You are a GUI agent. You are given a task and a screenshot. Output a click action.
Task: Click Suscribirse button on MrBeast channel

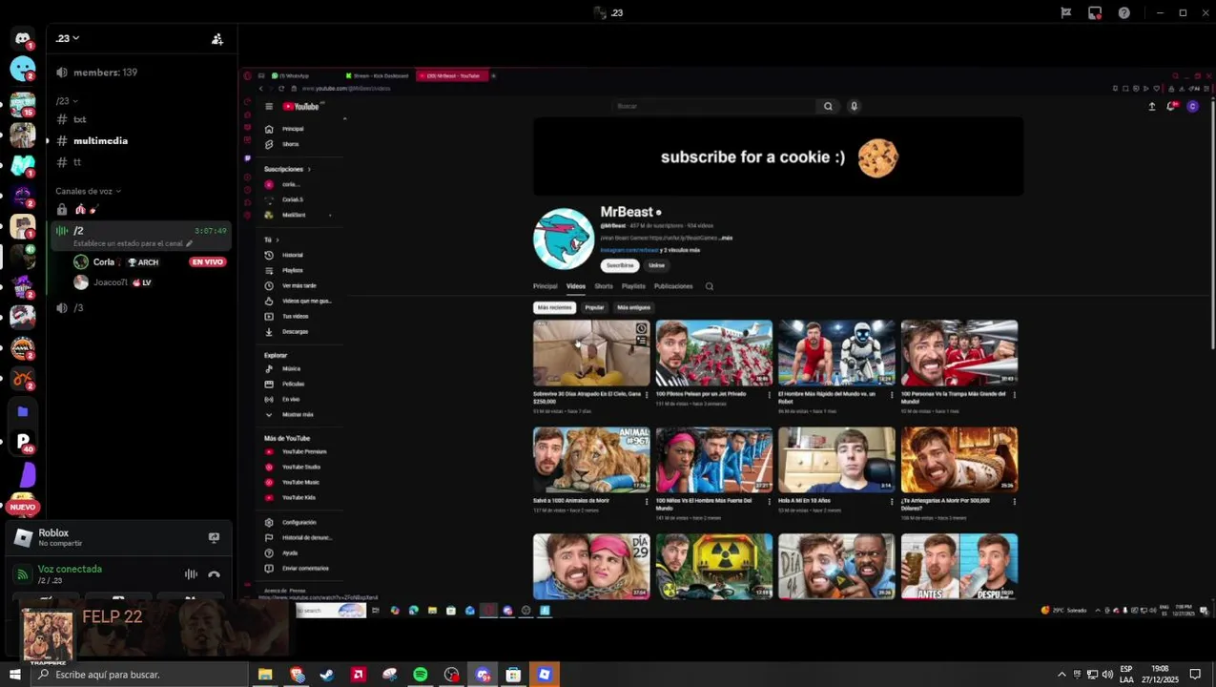pyautogui.click(x=620, y=265)
